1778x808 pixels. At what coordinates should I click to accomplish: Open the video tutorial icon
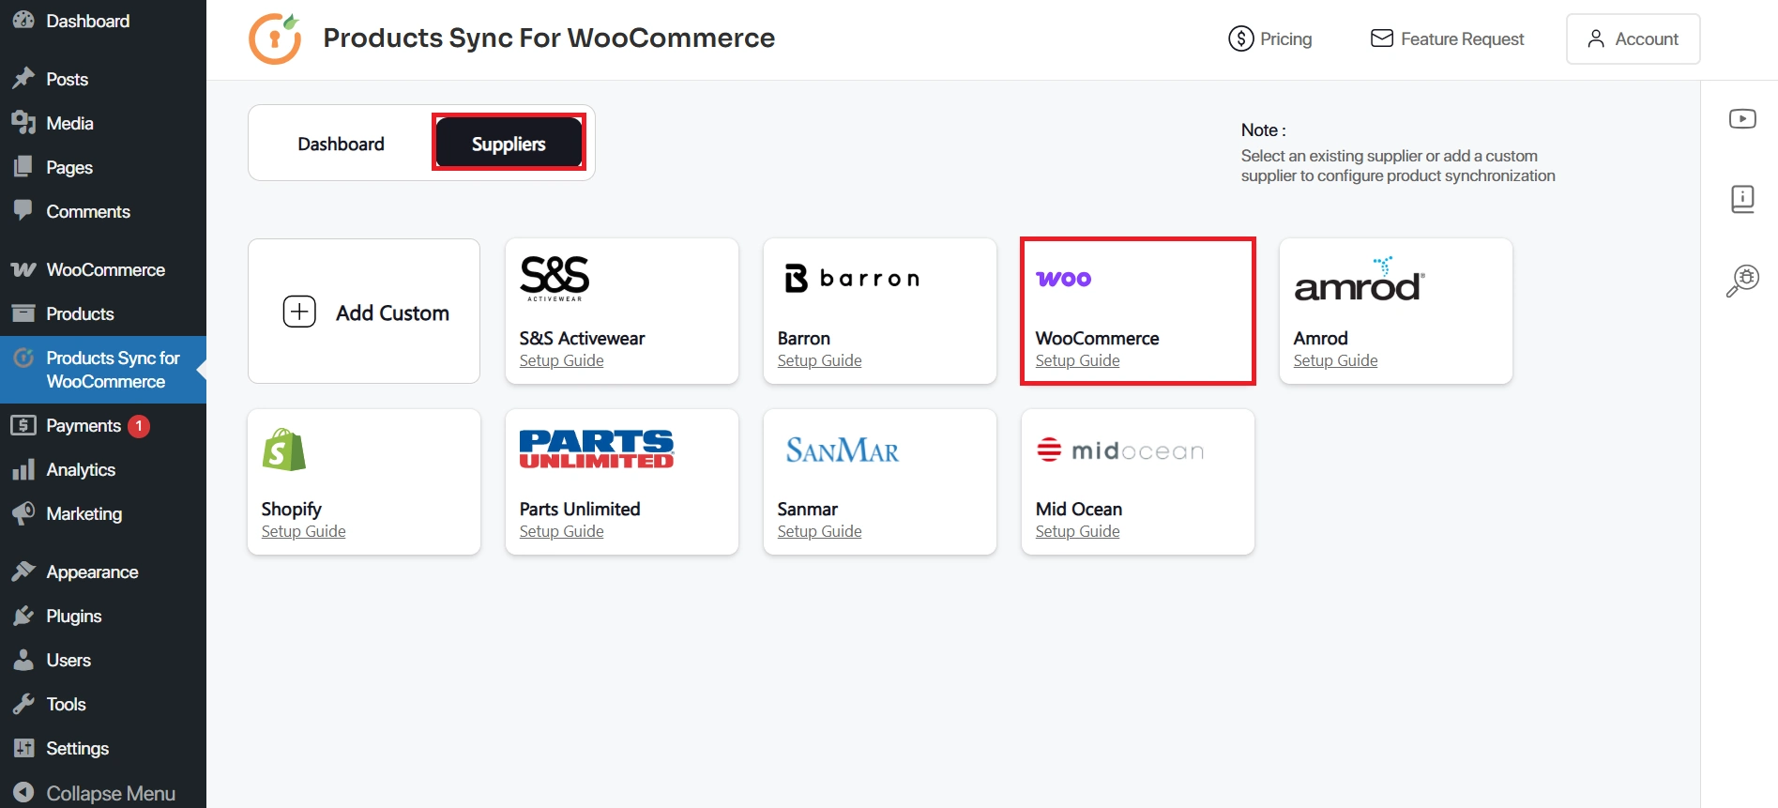tap(1743, 118)
